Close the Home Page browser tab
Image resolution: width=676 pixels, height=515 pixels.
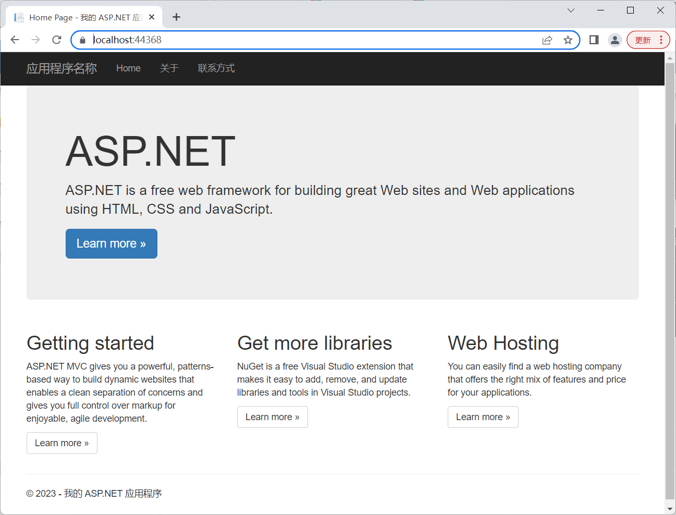[x=152, y=17]
